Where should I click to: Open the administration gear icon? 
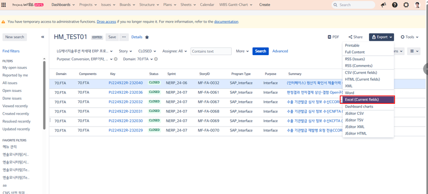click(406, 5)
